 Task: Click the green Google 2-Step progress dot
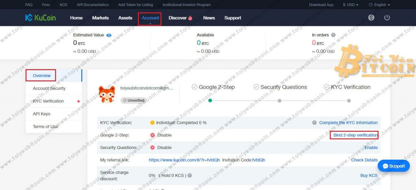pos(210,100)
